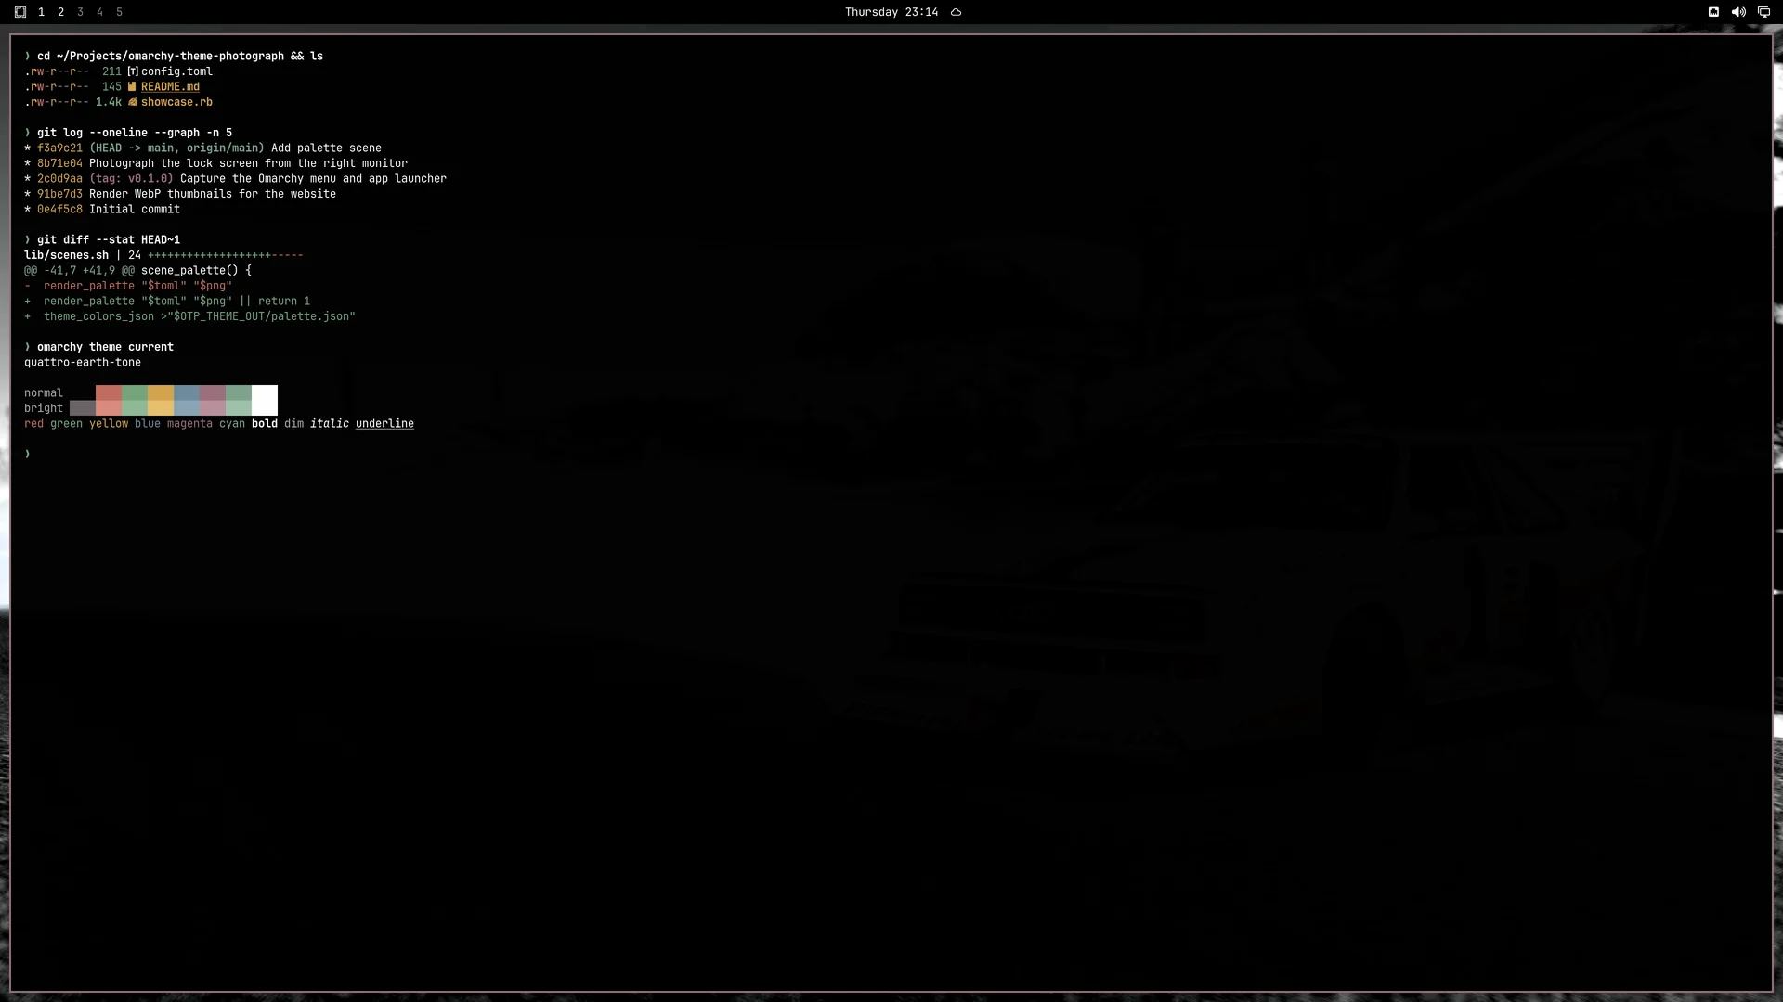
Task: Switch to workspace 2
Action: click(x=60, y=12)
